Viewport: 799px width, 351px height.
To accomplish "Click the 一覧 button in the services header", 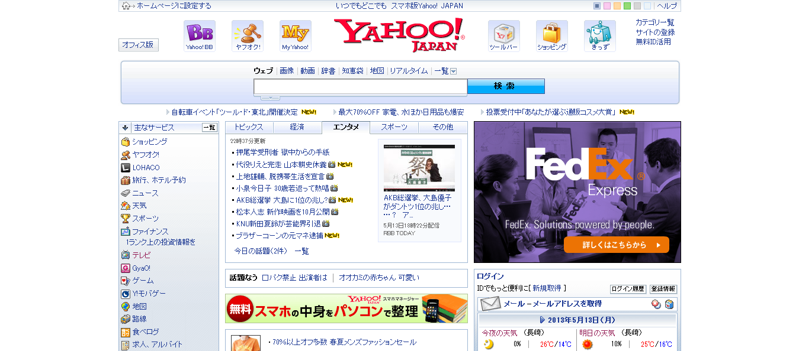I will (x=210, y=128).
